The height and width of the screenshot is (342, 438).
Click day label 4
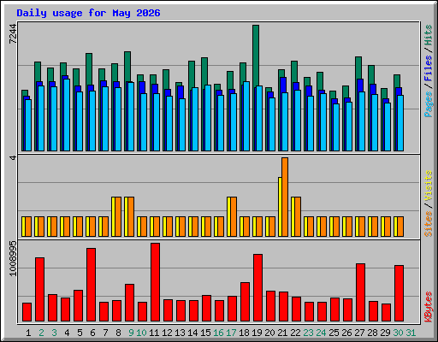[x=67, y=333]
